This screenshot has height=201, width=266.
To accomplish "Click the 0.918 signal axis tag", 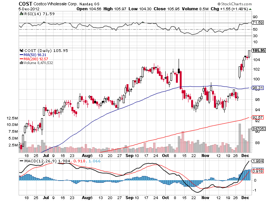I will point(258,171).
